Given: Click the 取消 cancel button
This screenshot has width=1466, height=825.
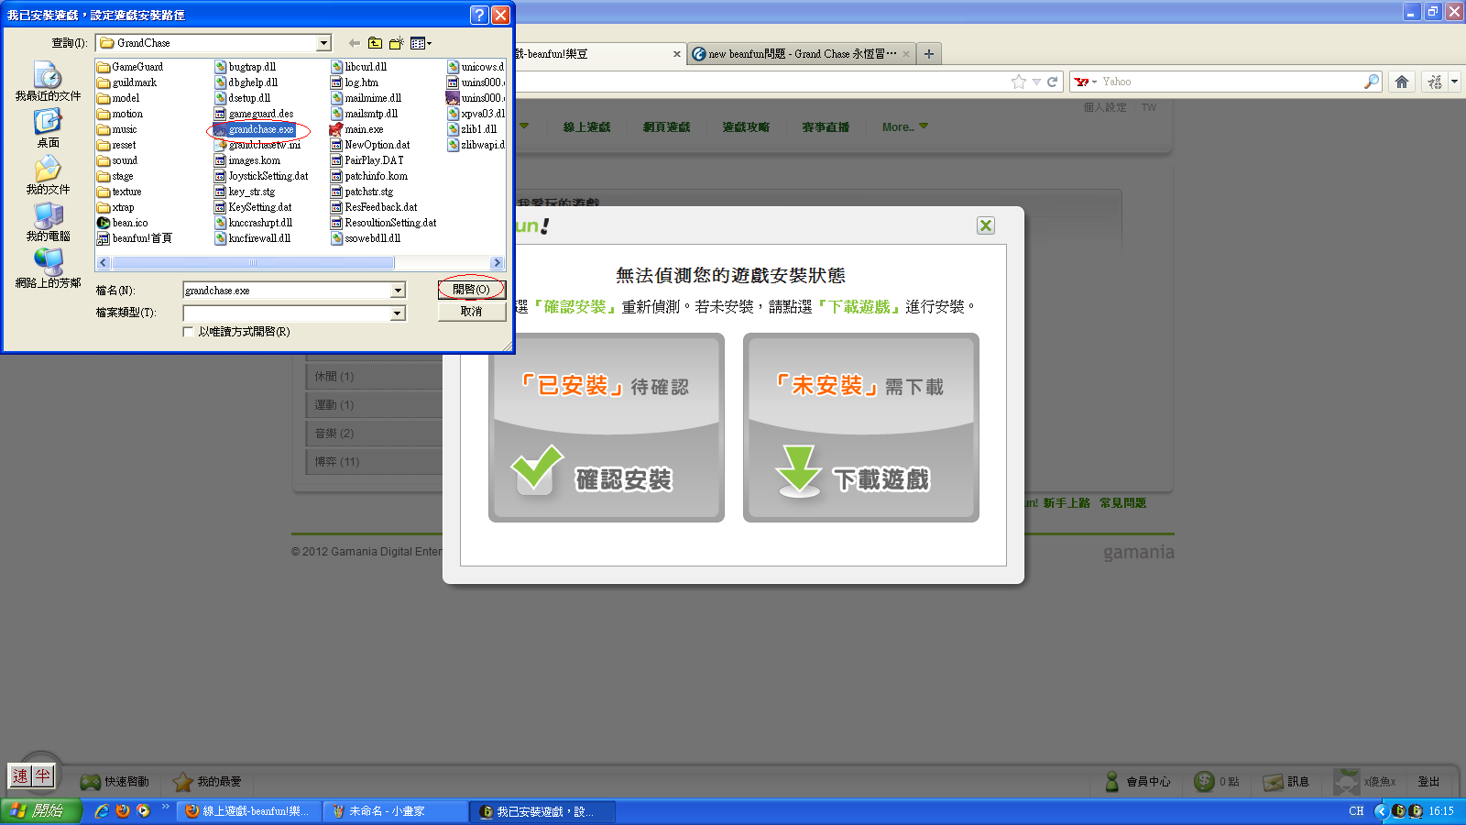Looking at the screenshot, I should click(471, 312).
